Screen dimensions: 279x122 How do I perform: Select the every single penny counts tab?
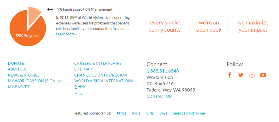[165, 26]
